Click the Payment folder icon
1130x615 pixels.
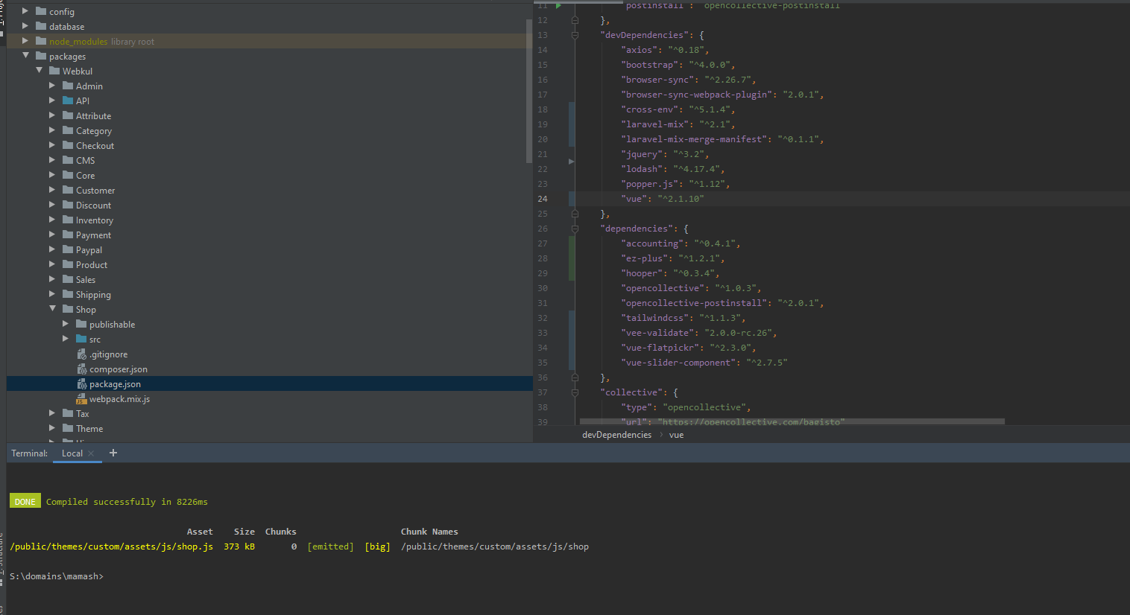(68, 235)
